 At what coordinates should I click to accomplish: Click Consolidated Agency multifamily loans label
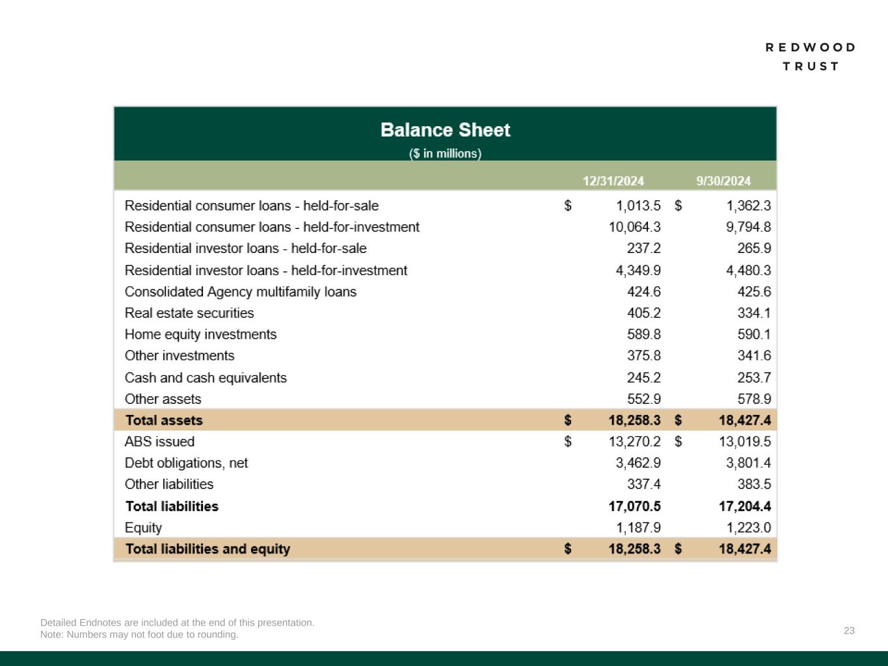pyautogui.click(x=241, y=292)
